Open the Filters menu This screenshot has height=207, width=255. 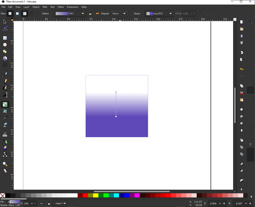[x=61, y=7]
